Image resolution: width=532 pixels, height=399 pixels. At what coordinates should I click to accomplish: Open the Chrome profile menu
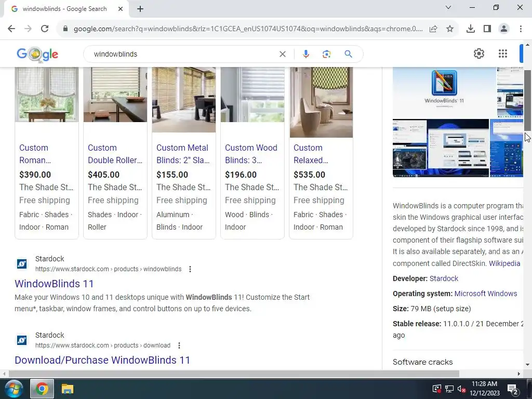[x=504, y=29]
